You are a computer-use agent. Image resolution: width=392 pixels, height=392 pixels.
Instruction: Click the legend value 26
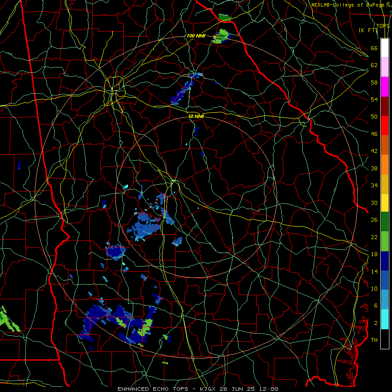(374, 220)
